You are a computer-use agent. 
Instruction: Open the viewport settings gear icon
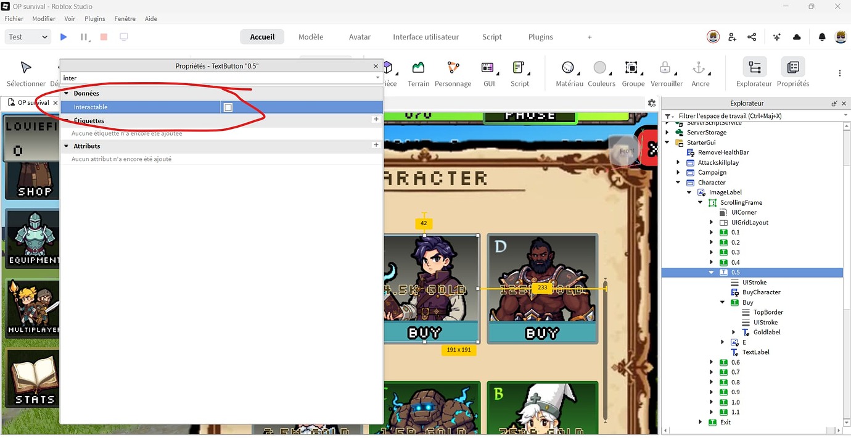point(651,104)
